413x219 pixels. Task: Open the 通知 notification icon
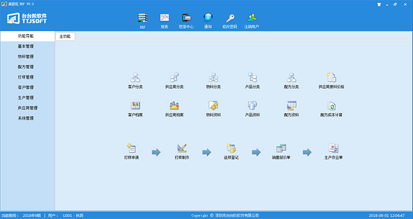pos(208,18)
